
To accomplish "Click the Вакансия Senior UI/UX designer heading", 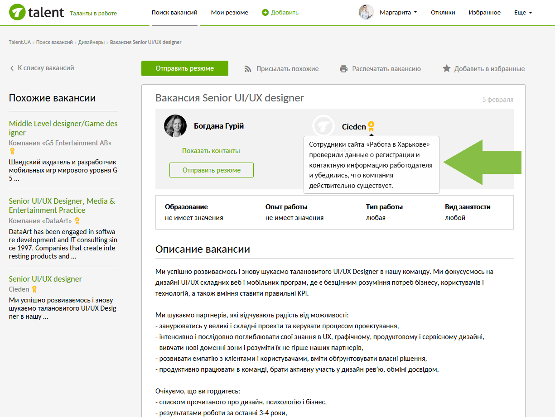I will (x=230, y=98).
